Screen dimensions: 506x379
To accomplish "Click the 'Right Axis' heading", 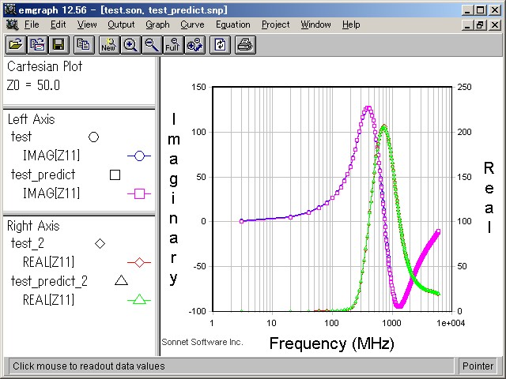I will click(x=33, y=226).
